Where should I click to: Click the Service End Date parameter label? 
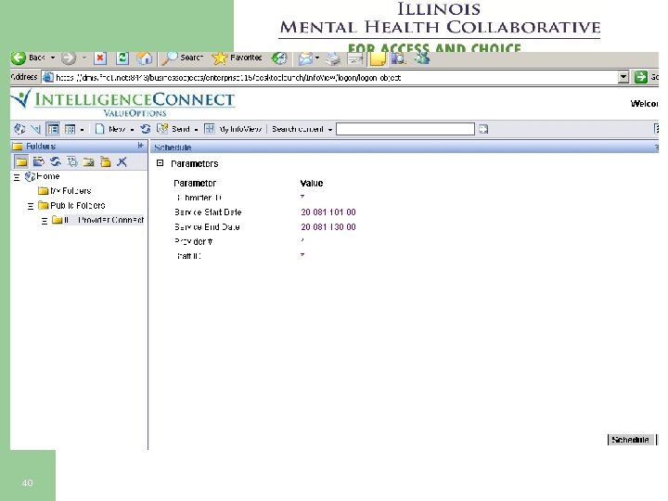click(207, 226)
